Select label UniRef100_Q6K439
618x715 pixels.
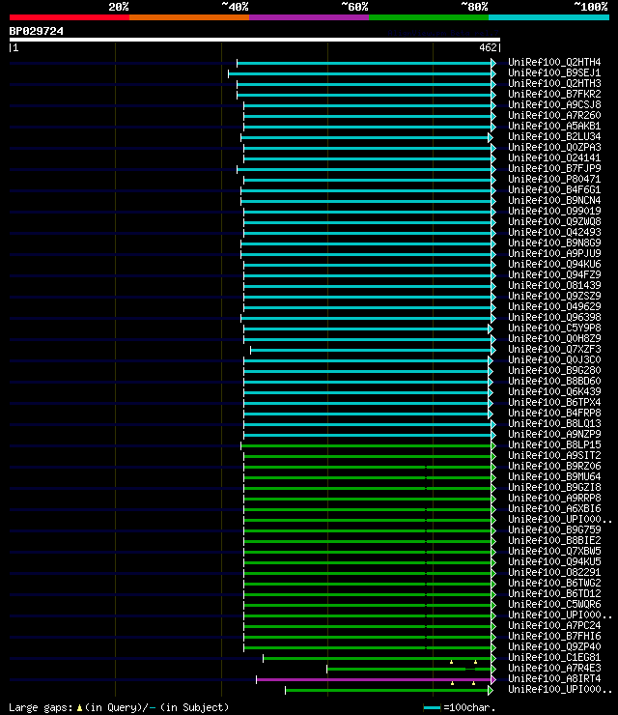click(554, 391)
